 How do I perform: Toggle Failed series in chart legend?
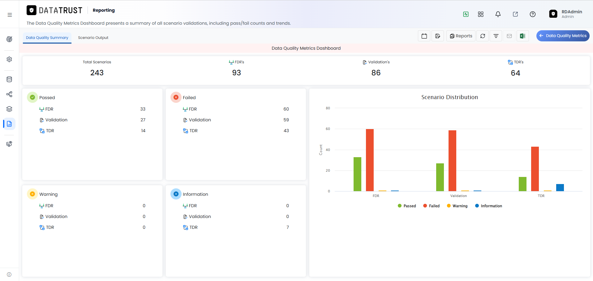point(431,206)
